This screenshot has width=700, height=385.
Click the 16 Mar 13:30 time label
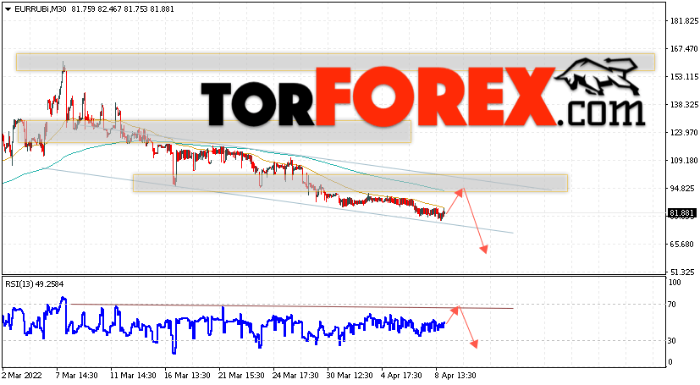tap(187, 375)
